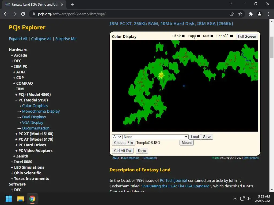Image resolution: width=274 pixels, height=205 pixels.
Task: Open Windows Start menu
Action: click(x=9, y=199)
